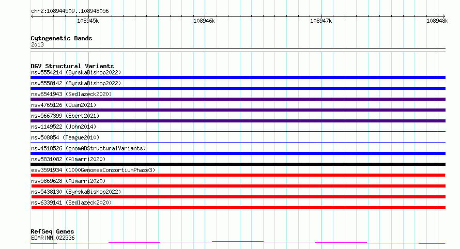Open variant nsv5869628 (Almarri2020) label
This screenshot has width=460, height=249.
(x=68, y=181)
